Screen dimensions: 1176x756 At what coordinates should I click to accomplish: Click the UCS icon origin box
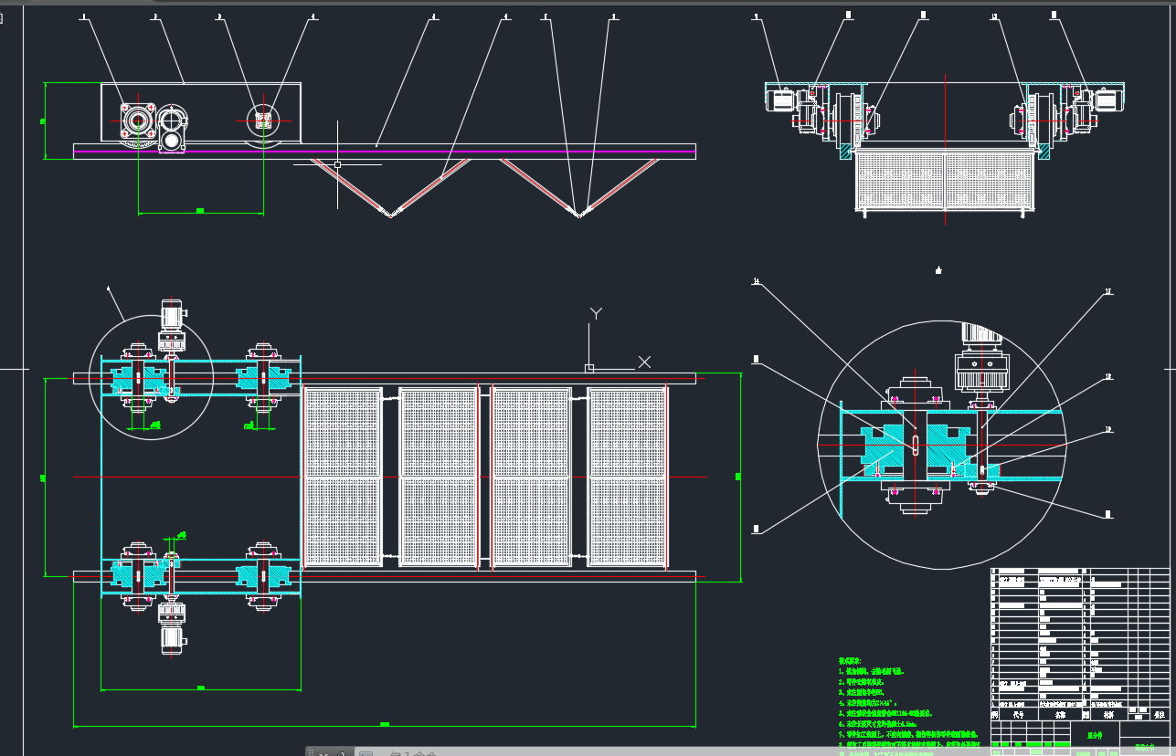click(x=589, y=368)
